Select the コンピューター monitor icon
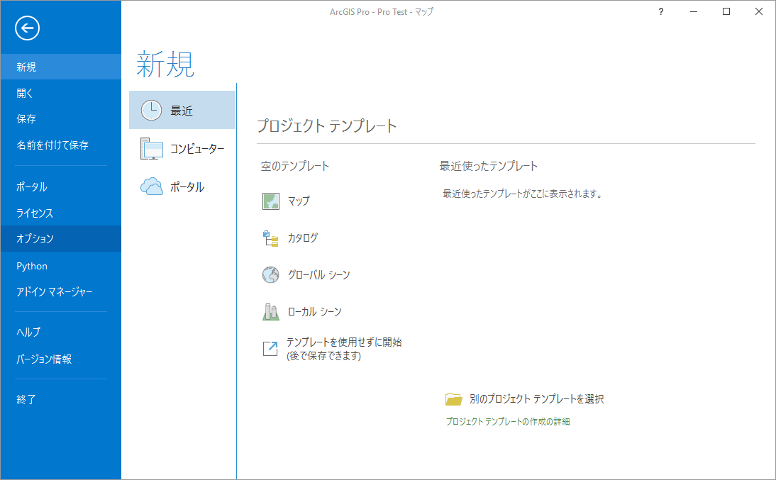776x480 pixels. [151, 148]
